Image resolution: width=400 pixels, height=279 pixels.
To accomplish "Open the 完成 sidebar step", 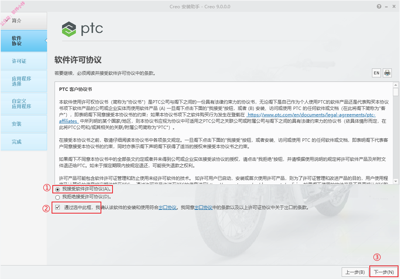I will tap(24, 142).
